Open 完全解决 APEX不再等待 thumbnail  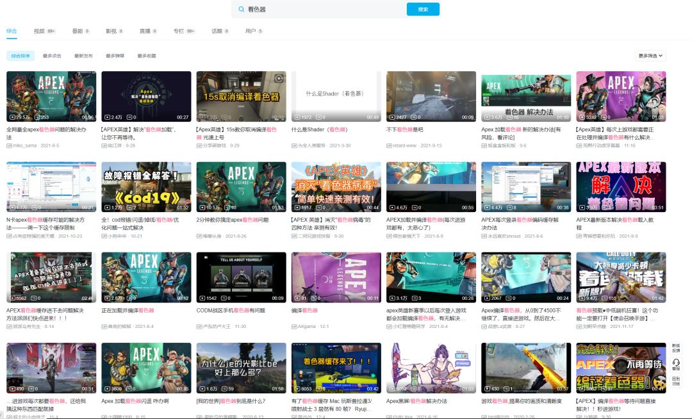(x=620, y=368)
